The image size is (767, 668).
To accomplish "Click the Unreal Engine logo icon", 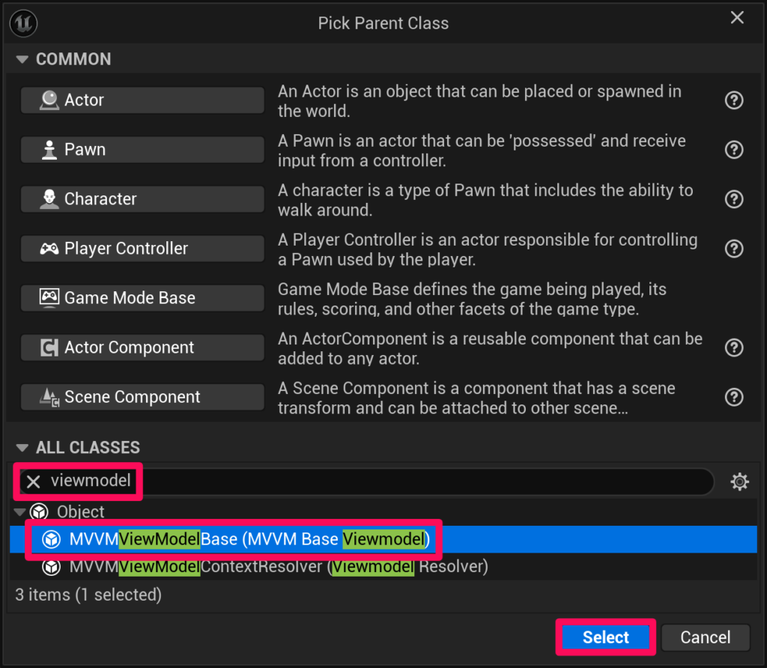I will (24, 23).
